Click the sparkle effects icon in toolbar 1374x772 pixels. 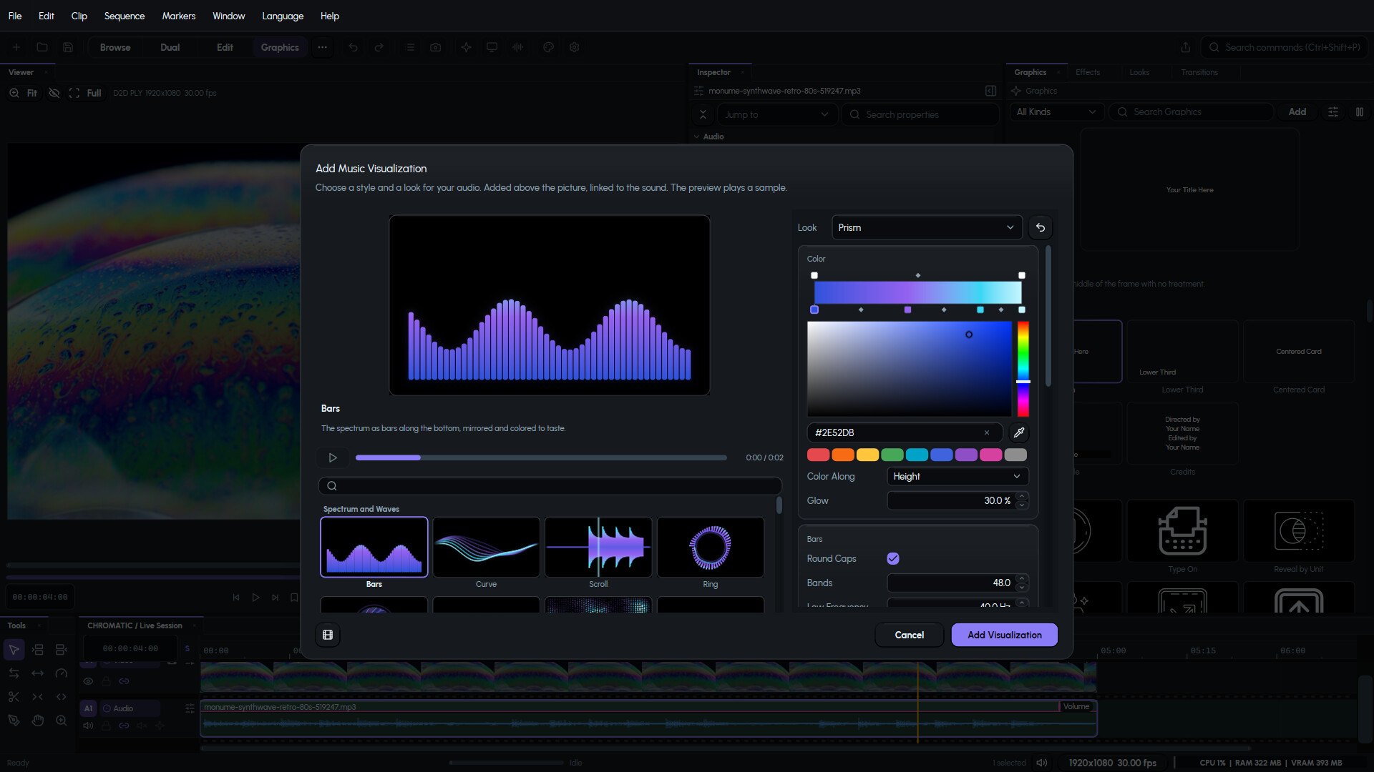pyautogui.click(x=466, y=47)
